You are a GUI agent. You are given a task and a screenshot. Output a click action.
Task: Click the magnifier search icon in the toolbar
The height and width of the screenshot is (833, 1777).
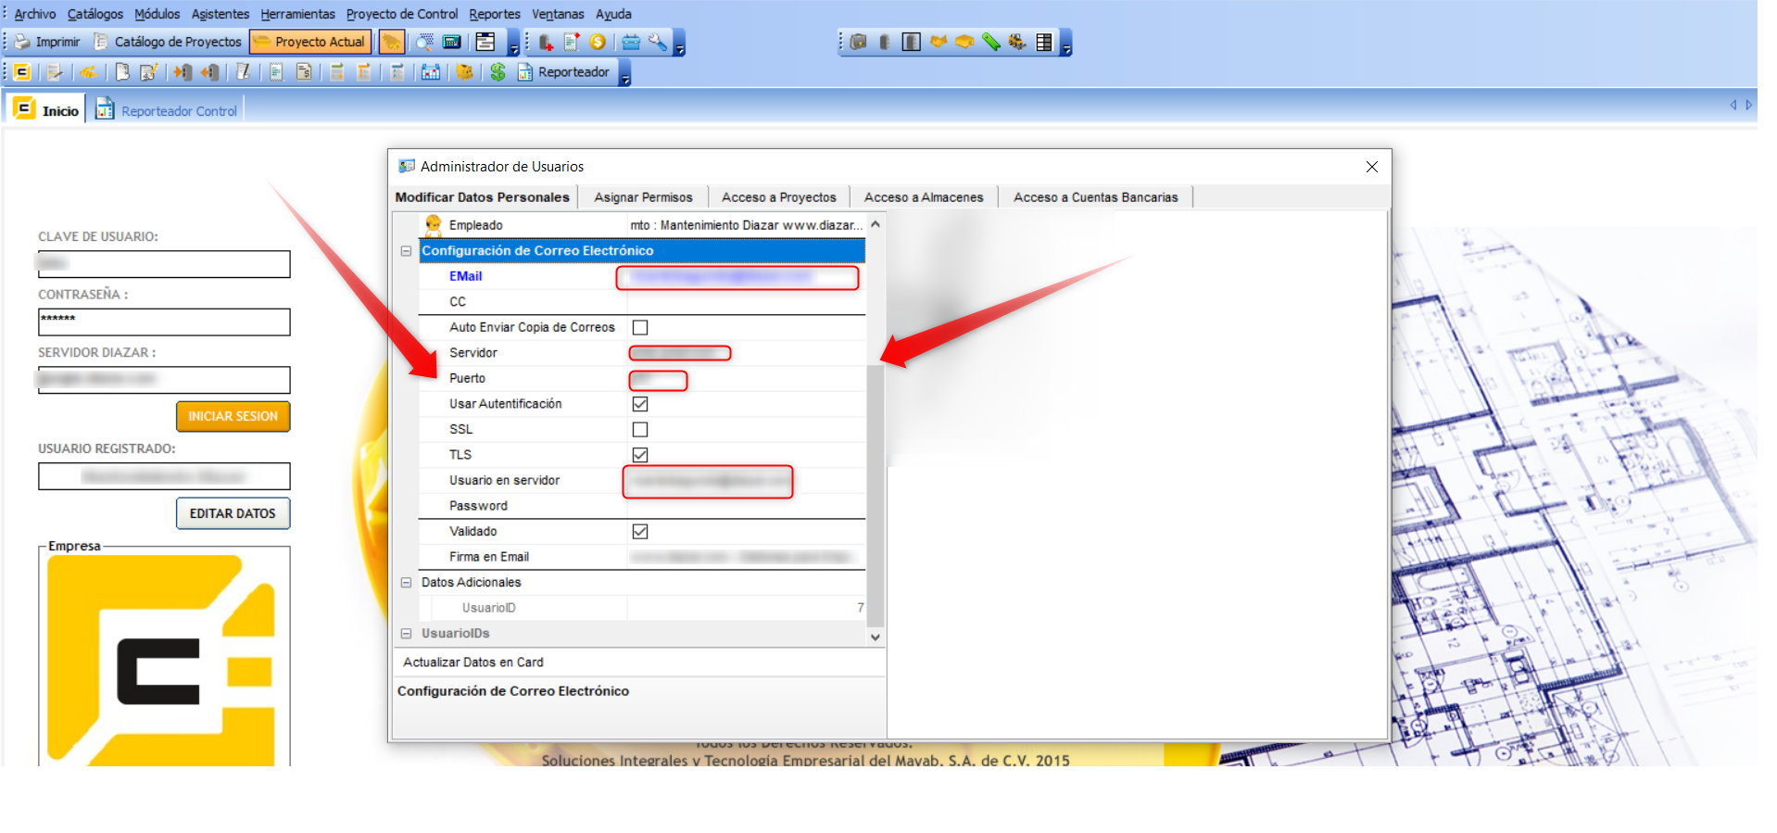(424, 43)
